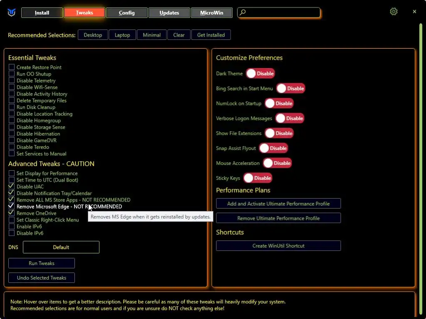Image resolution: width=426 pixels, height=319 pixels.
Task: Open the DNS Default dropdown
Action: point(61,247)
